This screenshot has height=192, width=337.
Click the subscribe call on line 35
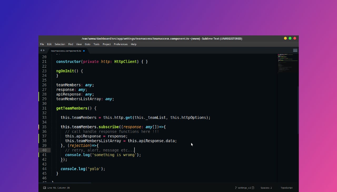pyautogui.click(x=109, y=127)
